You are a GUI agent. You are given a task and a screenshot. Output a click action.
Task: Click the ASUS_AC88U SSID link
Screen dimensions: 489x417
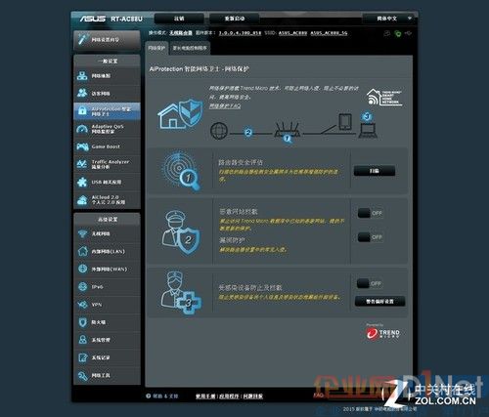click(292, 33)
